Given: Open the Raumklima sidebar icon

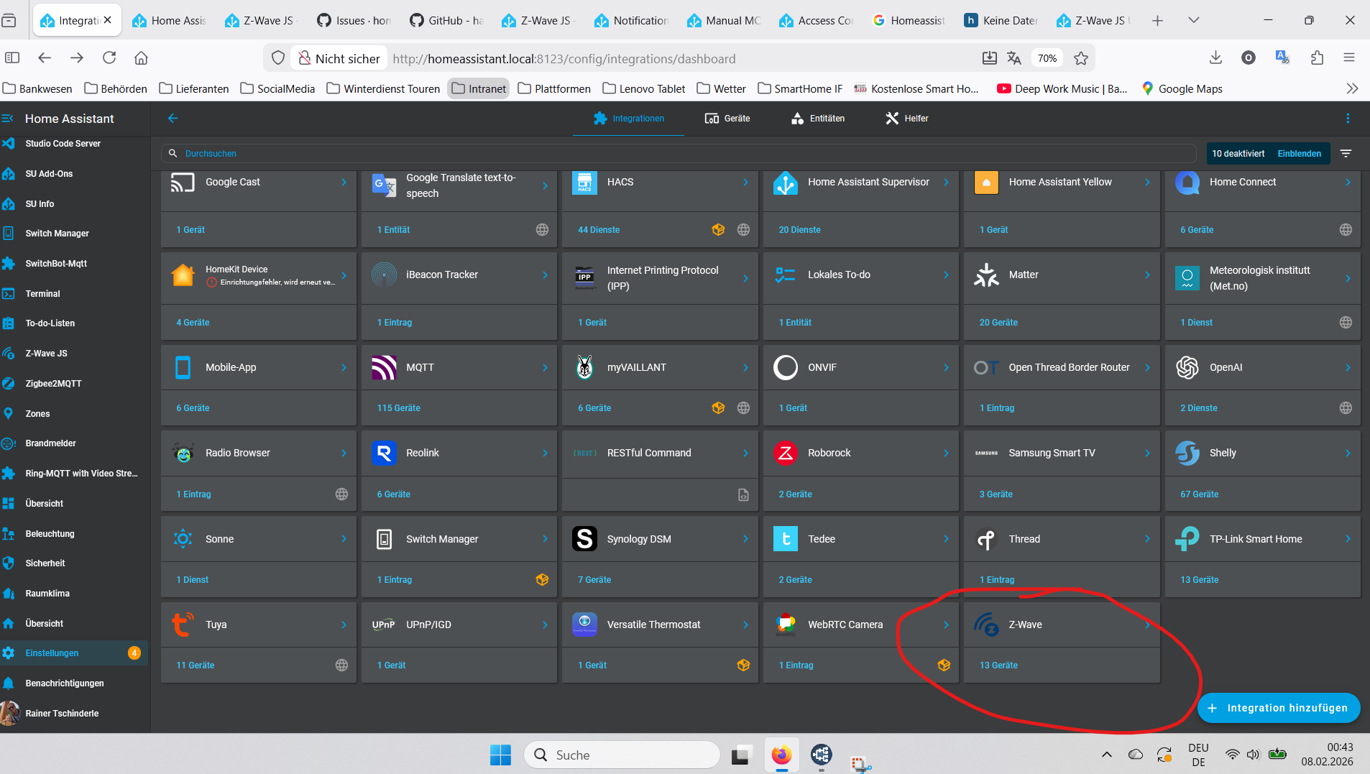Looking at the screenshot, I should 9,594.
